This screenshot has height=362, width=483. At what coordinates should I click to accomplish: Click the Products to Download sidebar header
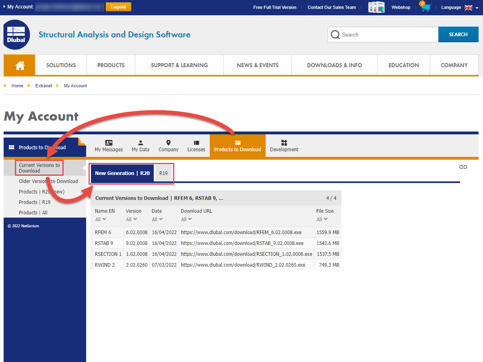pos(45,147)
